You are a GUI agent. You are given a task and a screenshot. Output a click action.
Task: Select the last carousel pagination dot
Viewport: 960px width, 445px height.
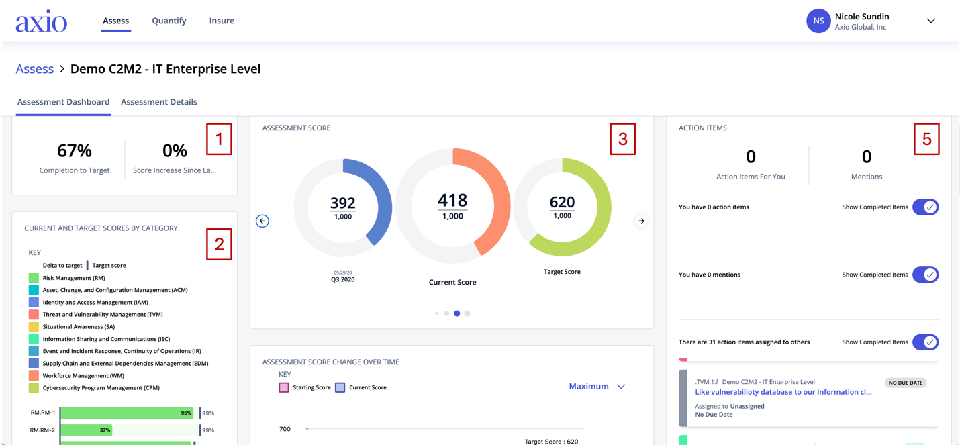pyautogui.click(x=467, y=313)
